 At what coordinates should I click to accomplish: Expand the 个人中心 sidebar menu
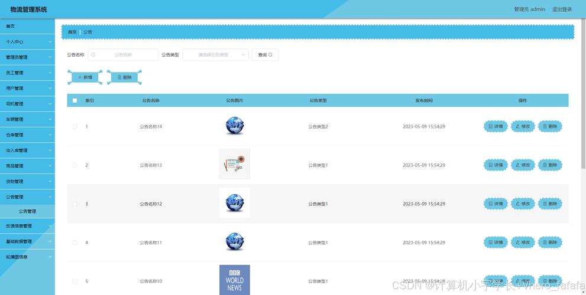[x=27, y=42]
